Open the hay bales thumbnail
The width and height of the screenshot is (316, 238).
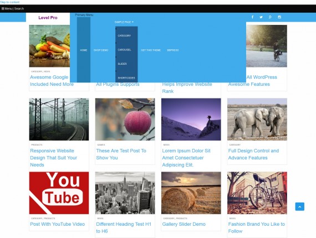[x=191, y=193]
